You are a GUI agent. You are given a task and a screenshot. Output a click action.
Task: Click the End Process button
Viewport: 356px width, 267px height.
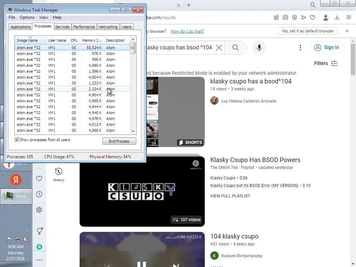(119, 141)
